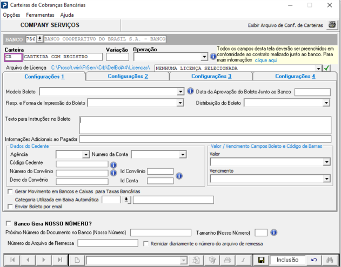Switch to Configurações 4 tab
The image size is (341, 267).
[x=295, y=76]
